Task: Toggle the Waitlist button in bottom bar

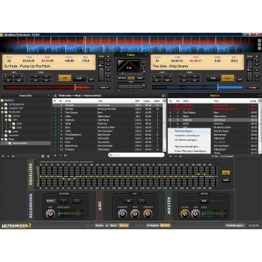Action: pos(165,225)
